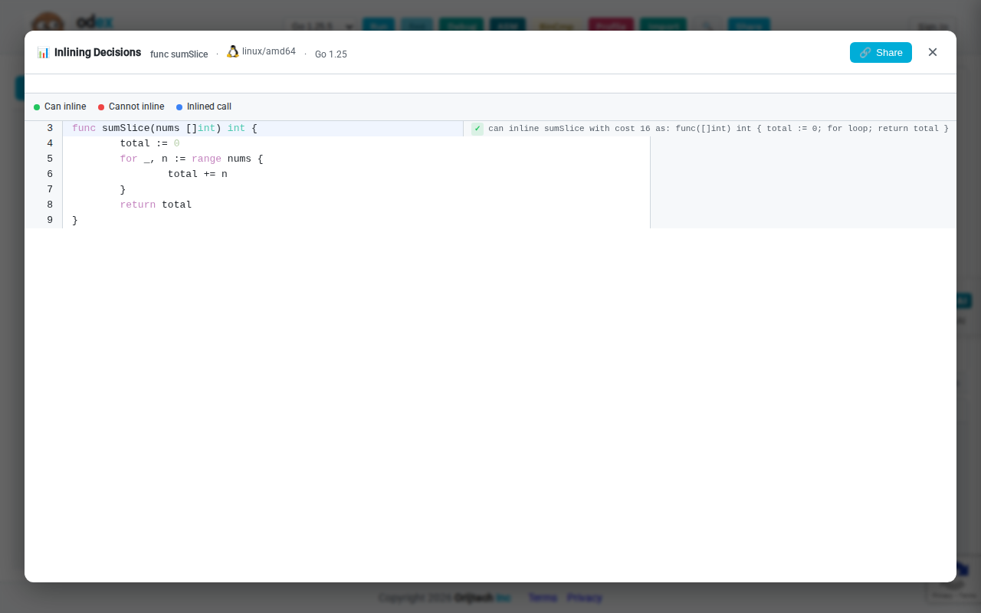
Task: Click the link icon inside the Share button
Action: click(x=865, y=52)
